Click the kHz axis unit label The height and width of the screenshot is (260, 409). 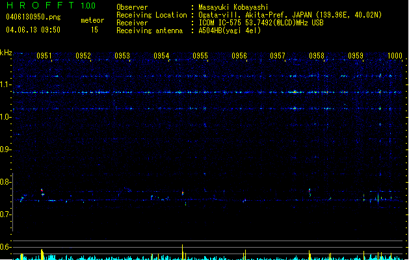(6, 53)
